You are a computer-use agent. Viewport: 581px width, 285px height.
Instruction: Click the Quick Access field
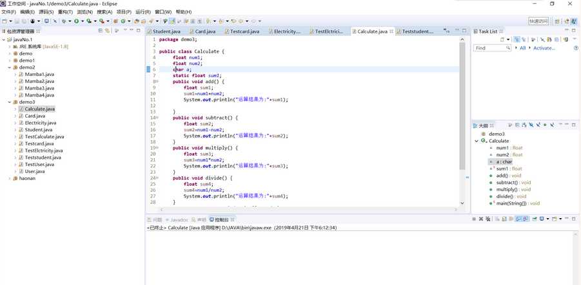pyautogui.click(x=538, y=21)
